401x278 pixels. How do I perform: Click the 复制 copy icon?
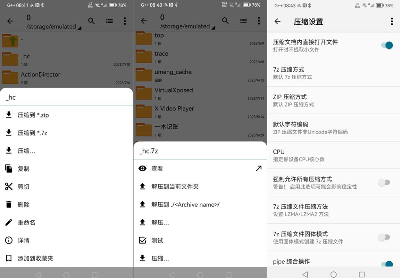pyautogui.click(x=9, y=169)
